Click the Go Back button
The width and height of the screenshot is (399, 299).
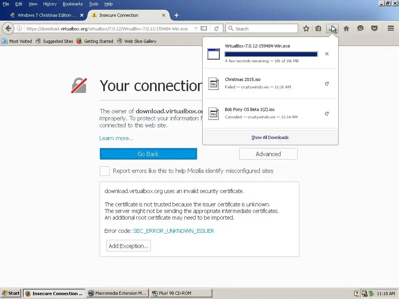(x=148, y=154)
